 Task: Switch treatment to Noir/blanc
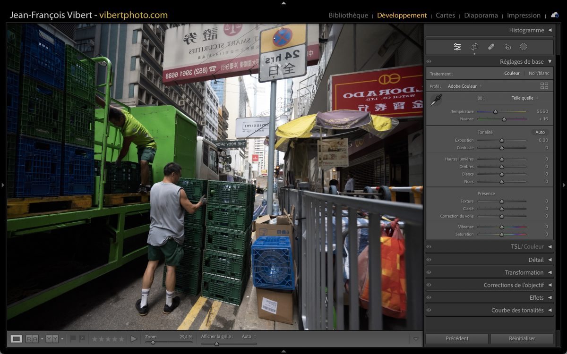(539, 73)
